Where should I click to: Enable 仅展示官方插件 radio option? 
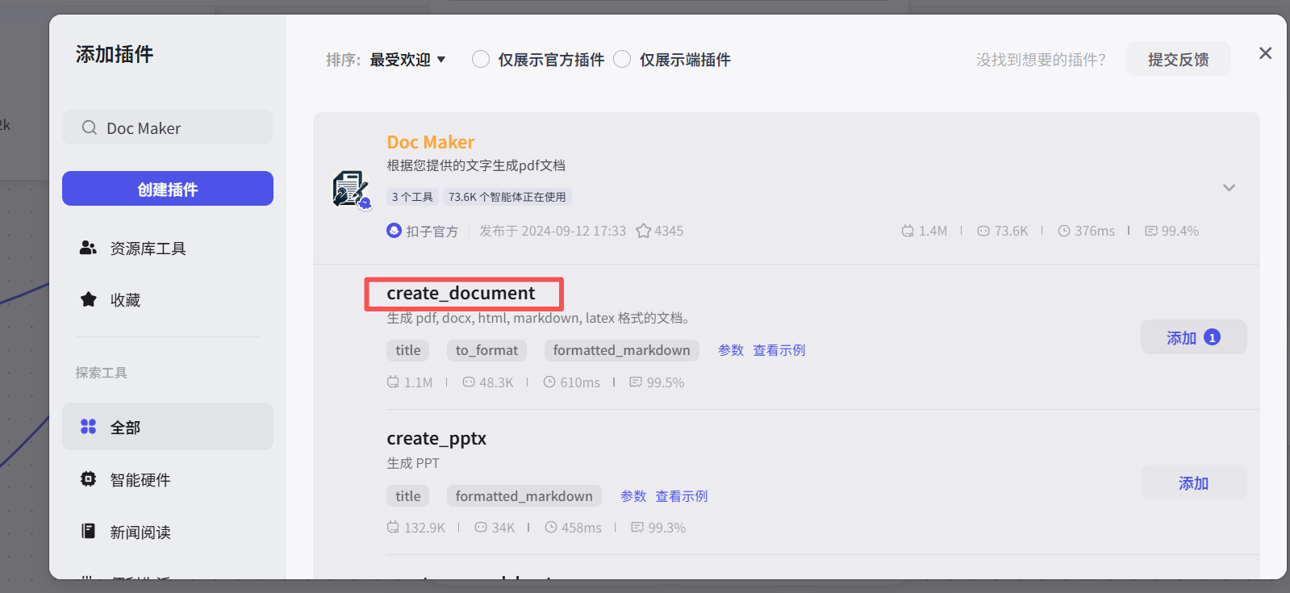480,59
